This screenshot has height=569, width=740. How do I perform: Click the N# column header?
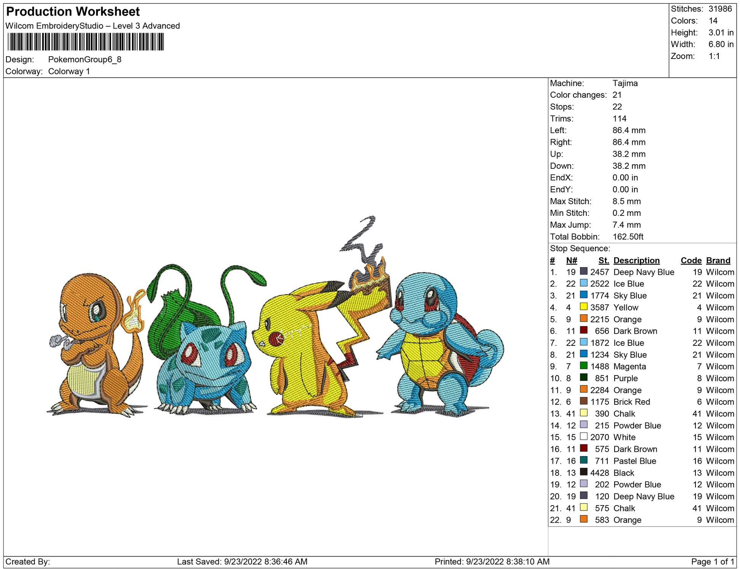pos(571,260)
